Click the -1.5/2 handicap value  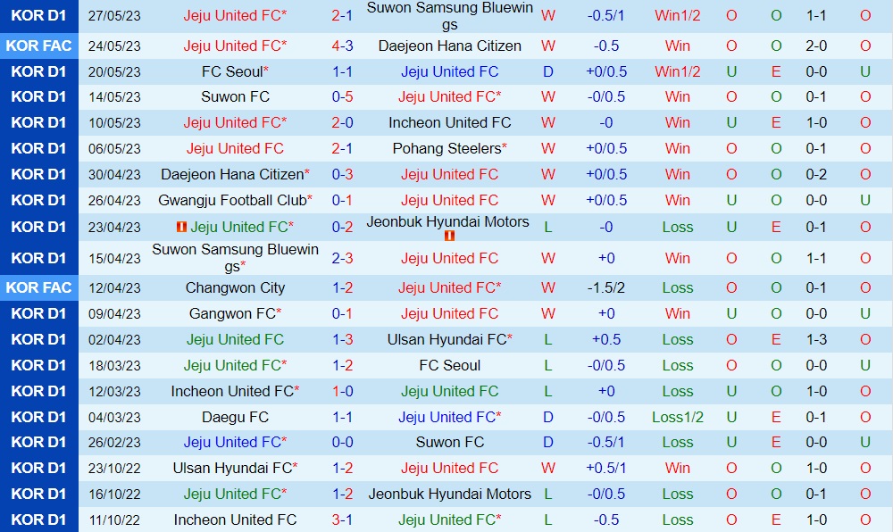(x=606, y=287)
